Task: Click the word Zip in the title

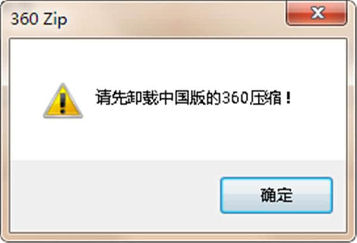Action: [x=55, y=20]
